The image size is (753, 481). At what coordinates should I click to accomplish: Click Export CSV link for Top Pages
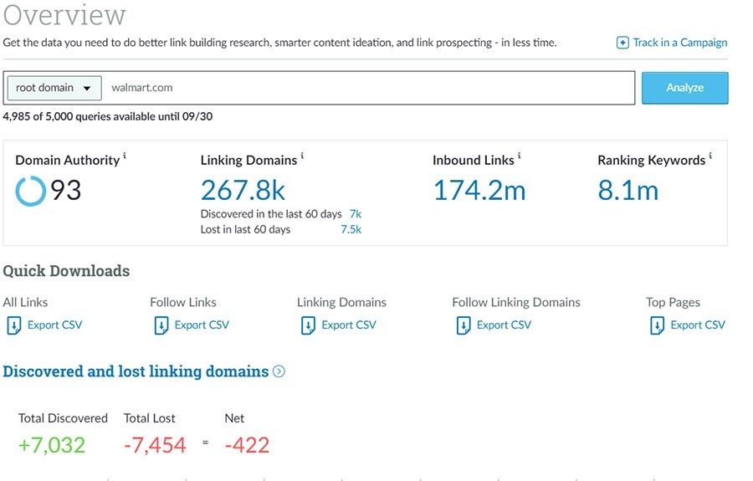(x=698, y=325)
